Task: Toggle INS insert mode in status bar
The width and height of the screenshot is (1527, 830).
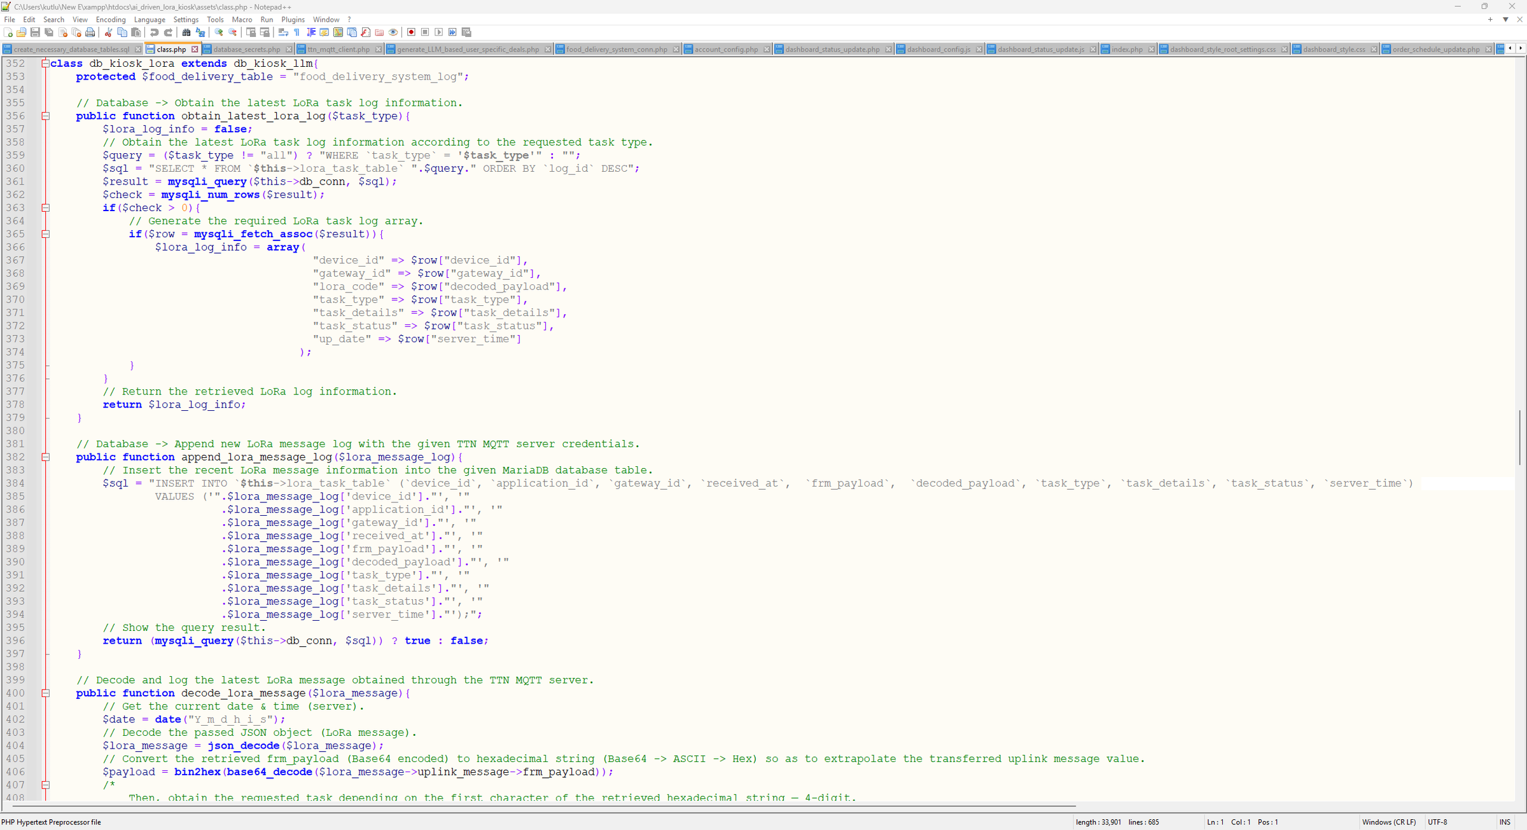Action: (1504, 822)
